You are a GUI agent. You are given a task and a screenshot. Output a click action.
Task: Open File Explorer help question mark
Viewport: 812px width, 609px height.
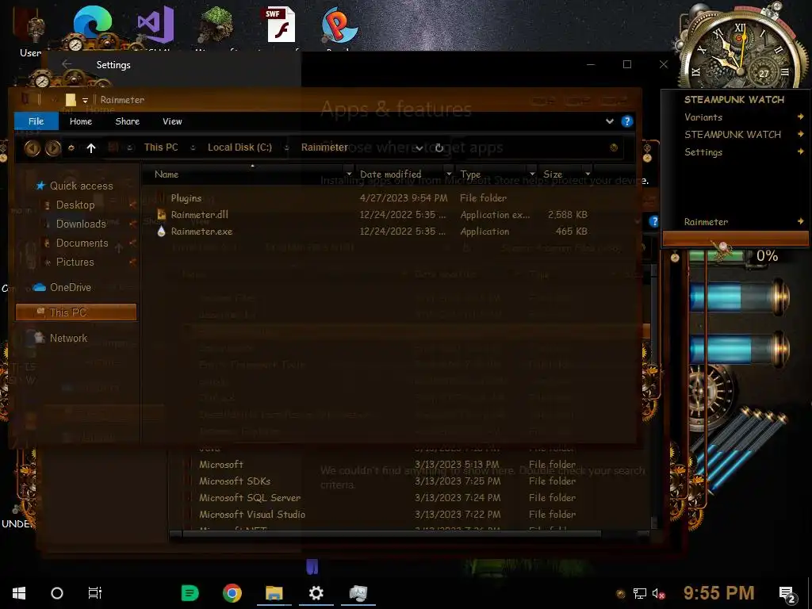[x=627, y=121]
